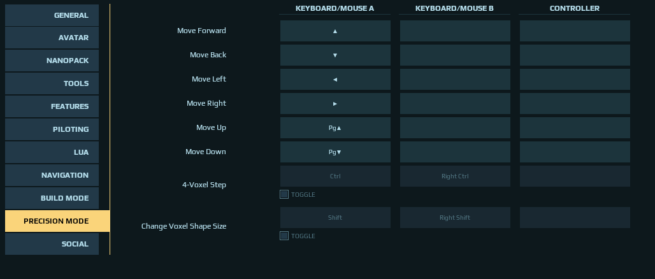Image resolution: width=655 pixels, height=279 pixels.
Task: Open the Piloting settings tab
Action: [x=52, y=129]
